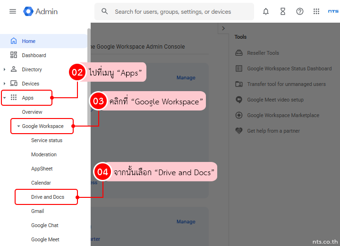The height and width of the screenshot is (246, 340).
Task: Click the search magnifier icon
Action: click(104, 11)
